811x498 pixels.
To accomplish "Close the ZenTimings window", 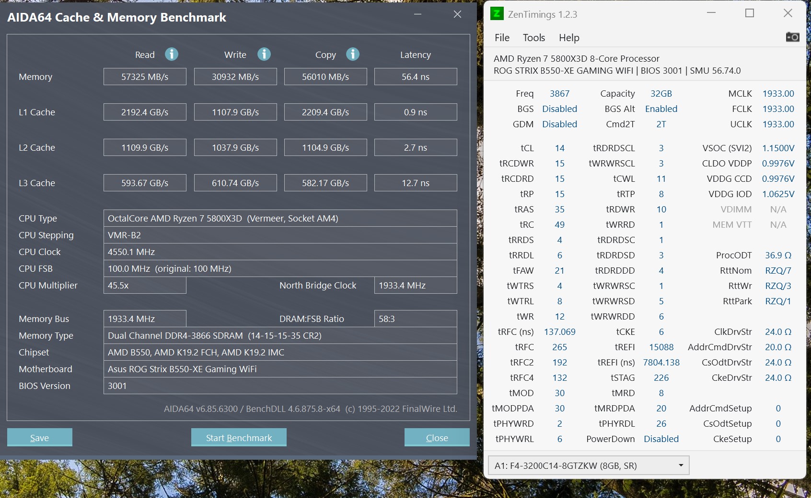I will coord(788,13).
